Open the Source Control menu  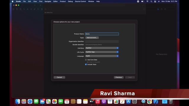click(x=80, y=1)
